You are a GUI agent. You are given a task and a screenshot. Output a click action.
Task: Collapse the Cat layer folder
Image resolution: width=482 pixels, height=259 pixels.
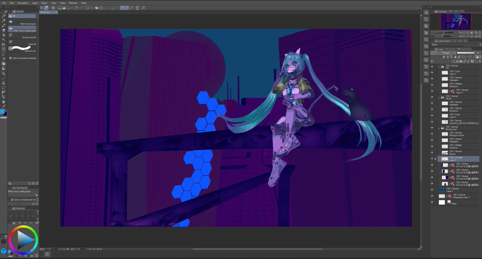439,67
